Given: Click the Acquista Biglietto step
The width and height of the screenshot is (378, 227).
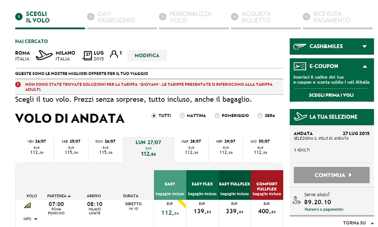Looking at the screenshot, I should click(x=256, y=17).
